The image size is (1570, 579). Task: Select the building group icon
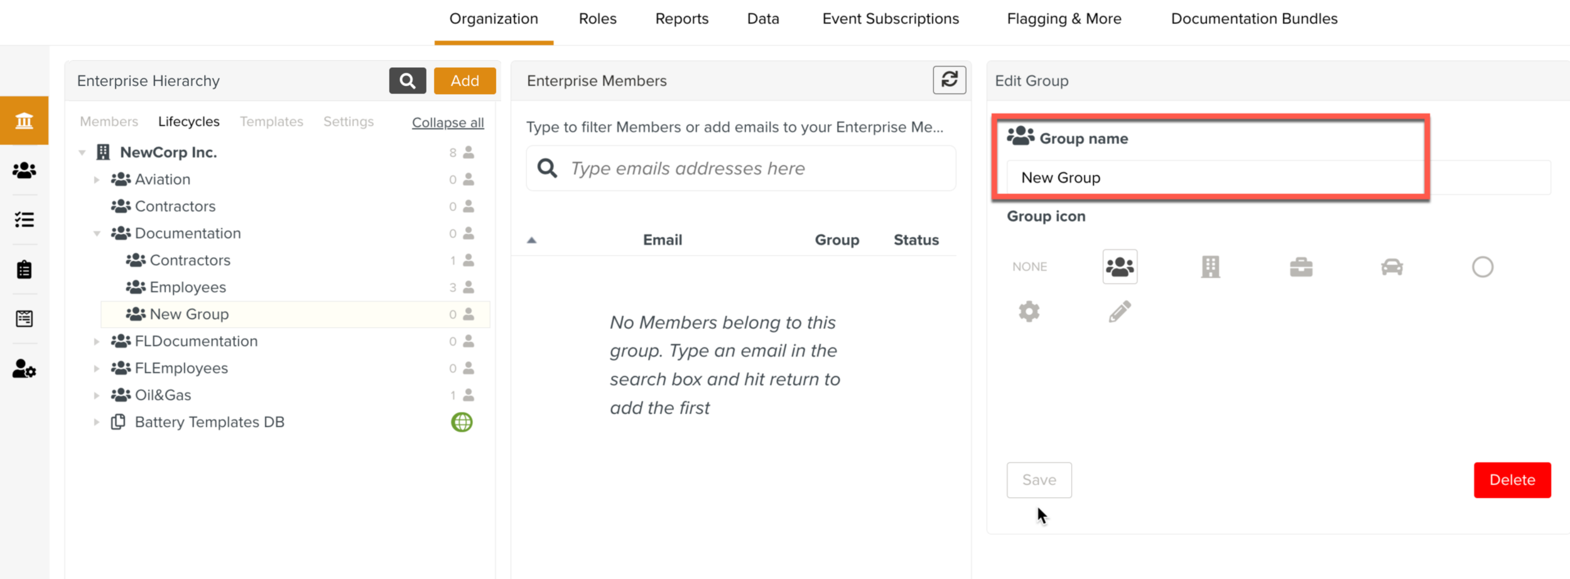pyautogui.click(x=1210, y=266)
